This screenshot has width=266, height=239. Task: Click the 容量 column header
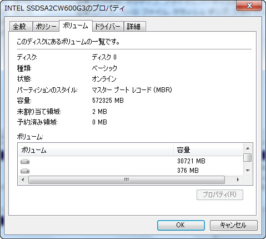[208, 150]
